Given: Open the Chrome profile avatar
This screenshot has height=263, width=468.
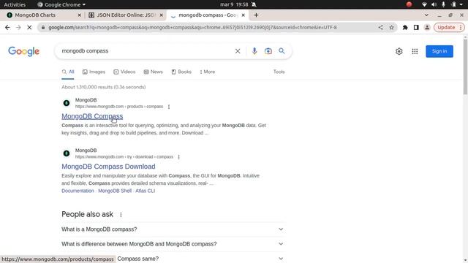Looking at the screenshot, I should (427, 28).
